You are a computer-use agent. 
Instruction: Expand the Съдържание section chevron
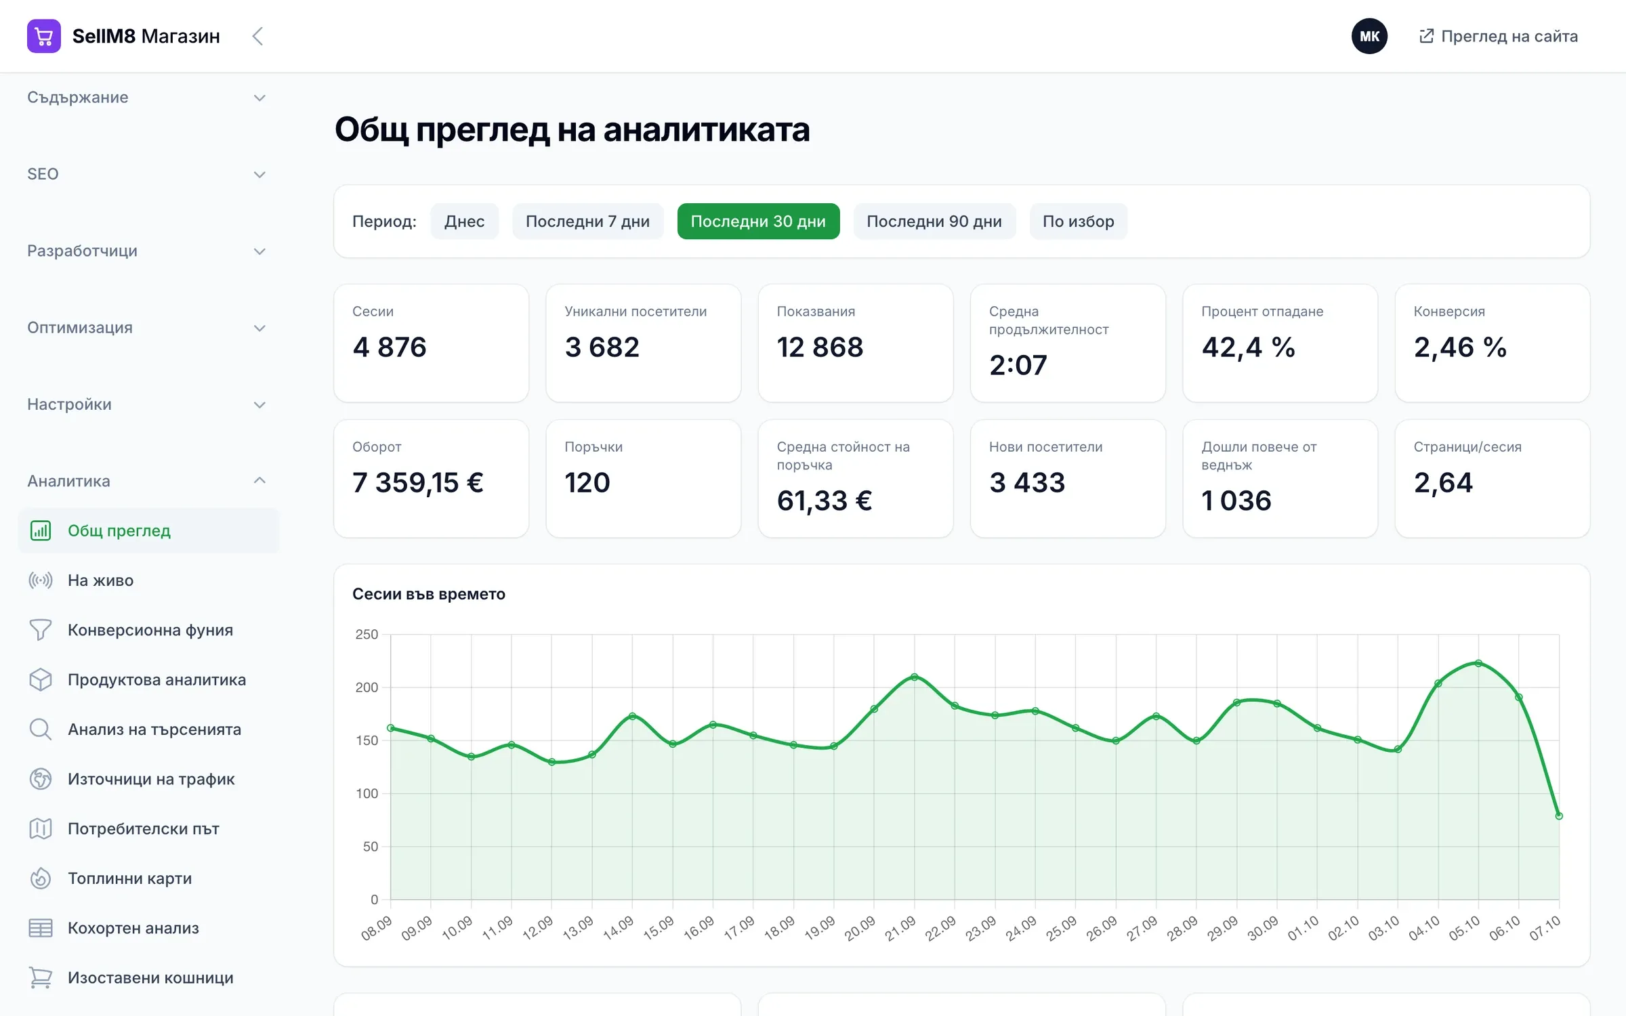(259, 98)
